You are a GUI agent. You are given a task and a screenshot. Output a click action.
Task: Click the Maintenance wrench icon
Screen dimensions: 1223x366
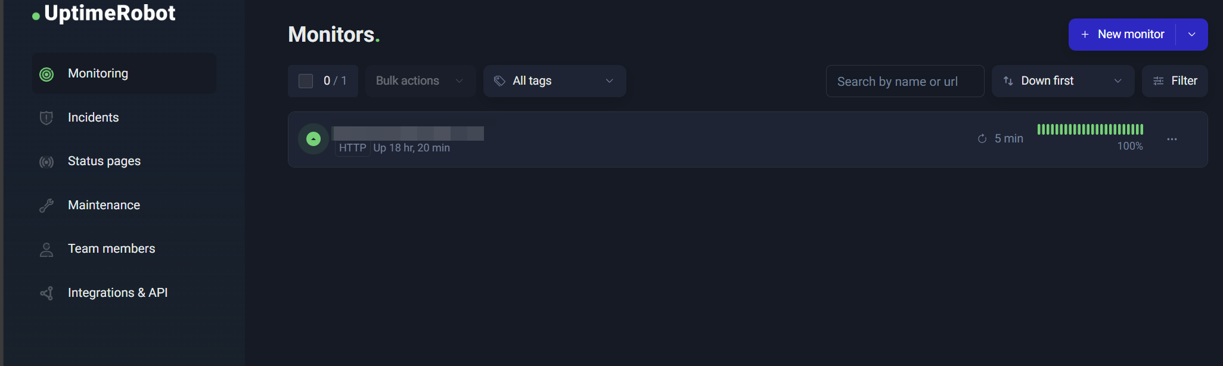tap(46, 206)
